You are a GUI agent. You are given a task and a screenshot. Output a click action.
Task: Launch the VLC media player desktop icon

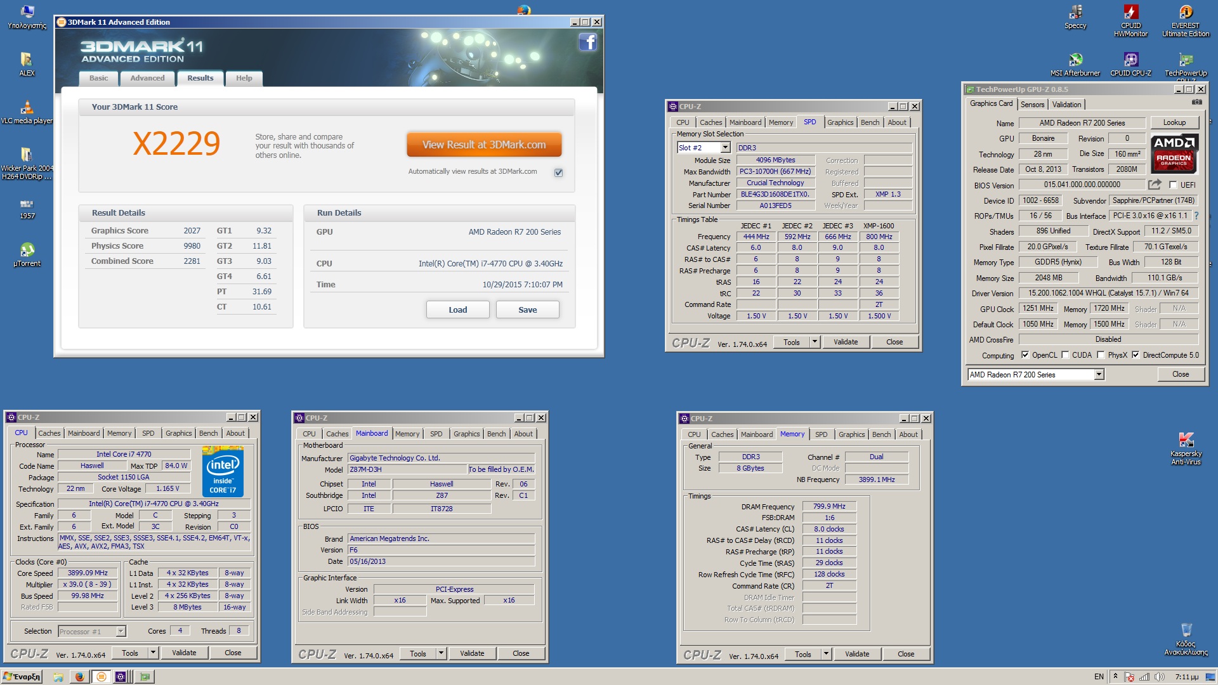coord(27,112)
